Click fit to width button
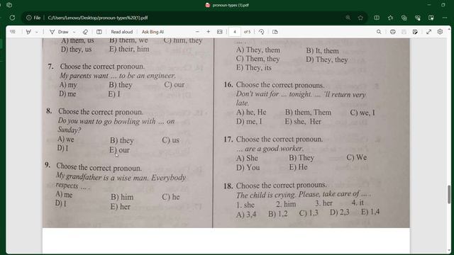454x255 pixels. (220, 32)
